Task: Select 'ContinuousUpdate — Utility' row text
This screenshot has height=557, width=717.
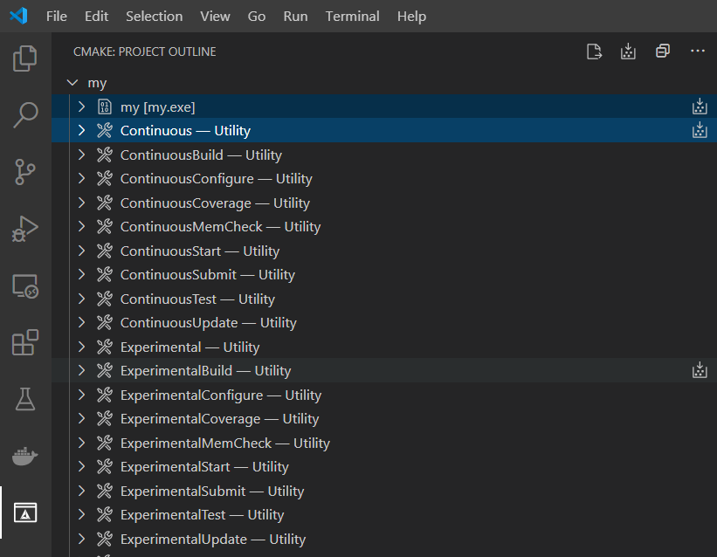Action: pyautogui.click(x=209, y=323)
